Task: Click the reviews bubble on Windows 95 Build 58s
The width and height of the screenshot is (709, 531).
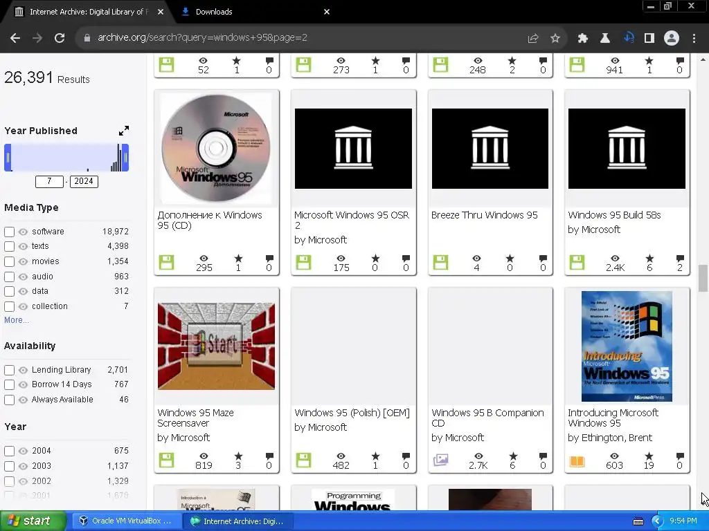Action: pos(680,259)
